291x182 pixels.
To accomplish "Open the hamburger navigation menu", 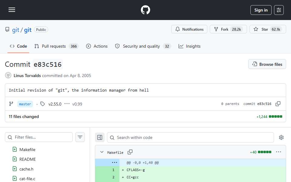I will coord(12,10).
